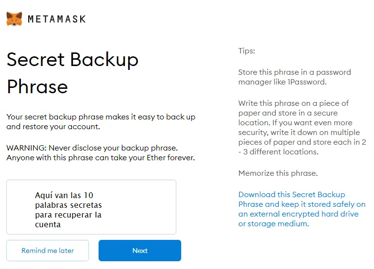
Task: Click inside the secret phrase box
Action: (x=91, y=207)
